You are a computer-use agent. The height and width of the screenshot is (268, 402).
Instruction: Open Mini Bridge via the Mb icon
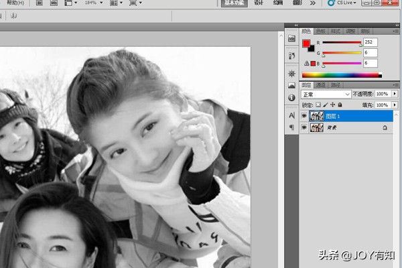pos(54,3)
